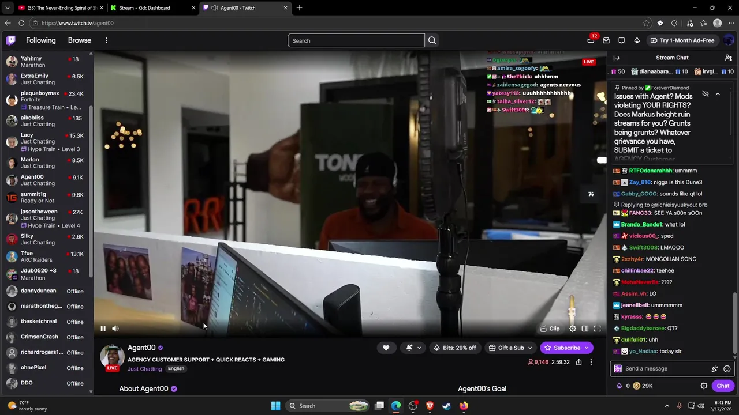The image size is (739, 415).
Task: Click the Just Chatting category link
Action: [x=144, y=369]
